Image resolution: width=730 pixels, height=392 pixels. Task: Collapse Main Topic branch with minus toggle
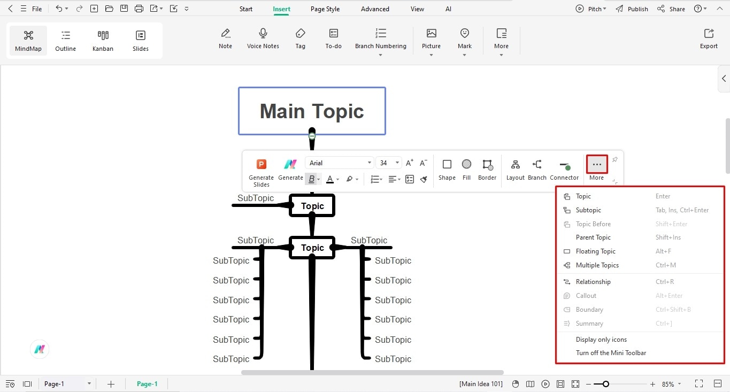312,136
